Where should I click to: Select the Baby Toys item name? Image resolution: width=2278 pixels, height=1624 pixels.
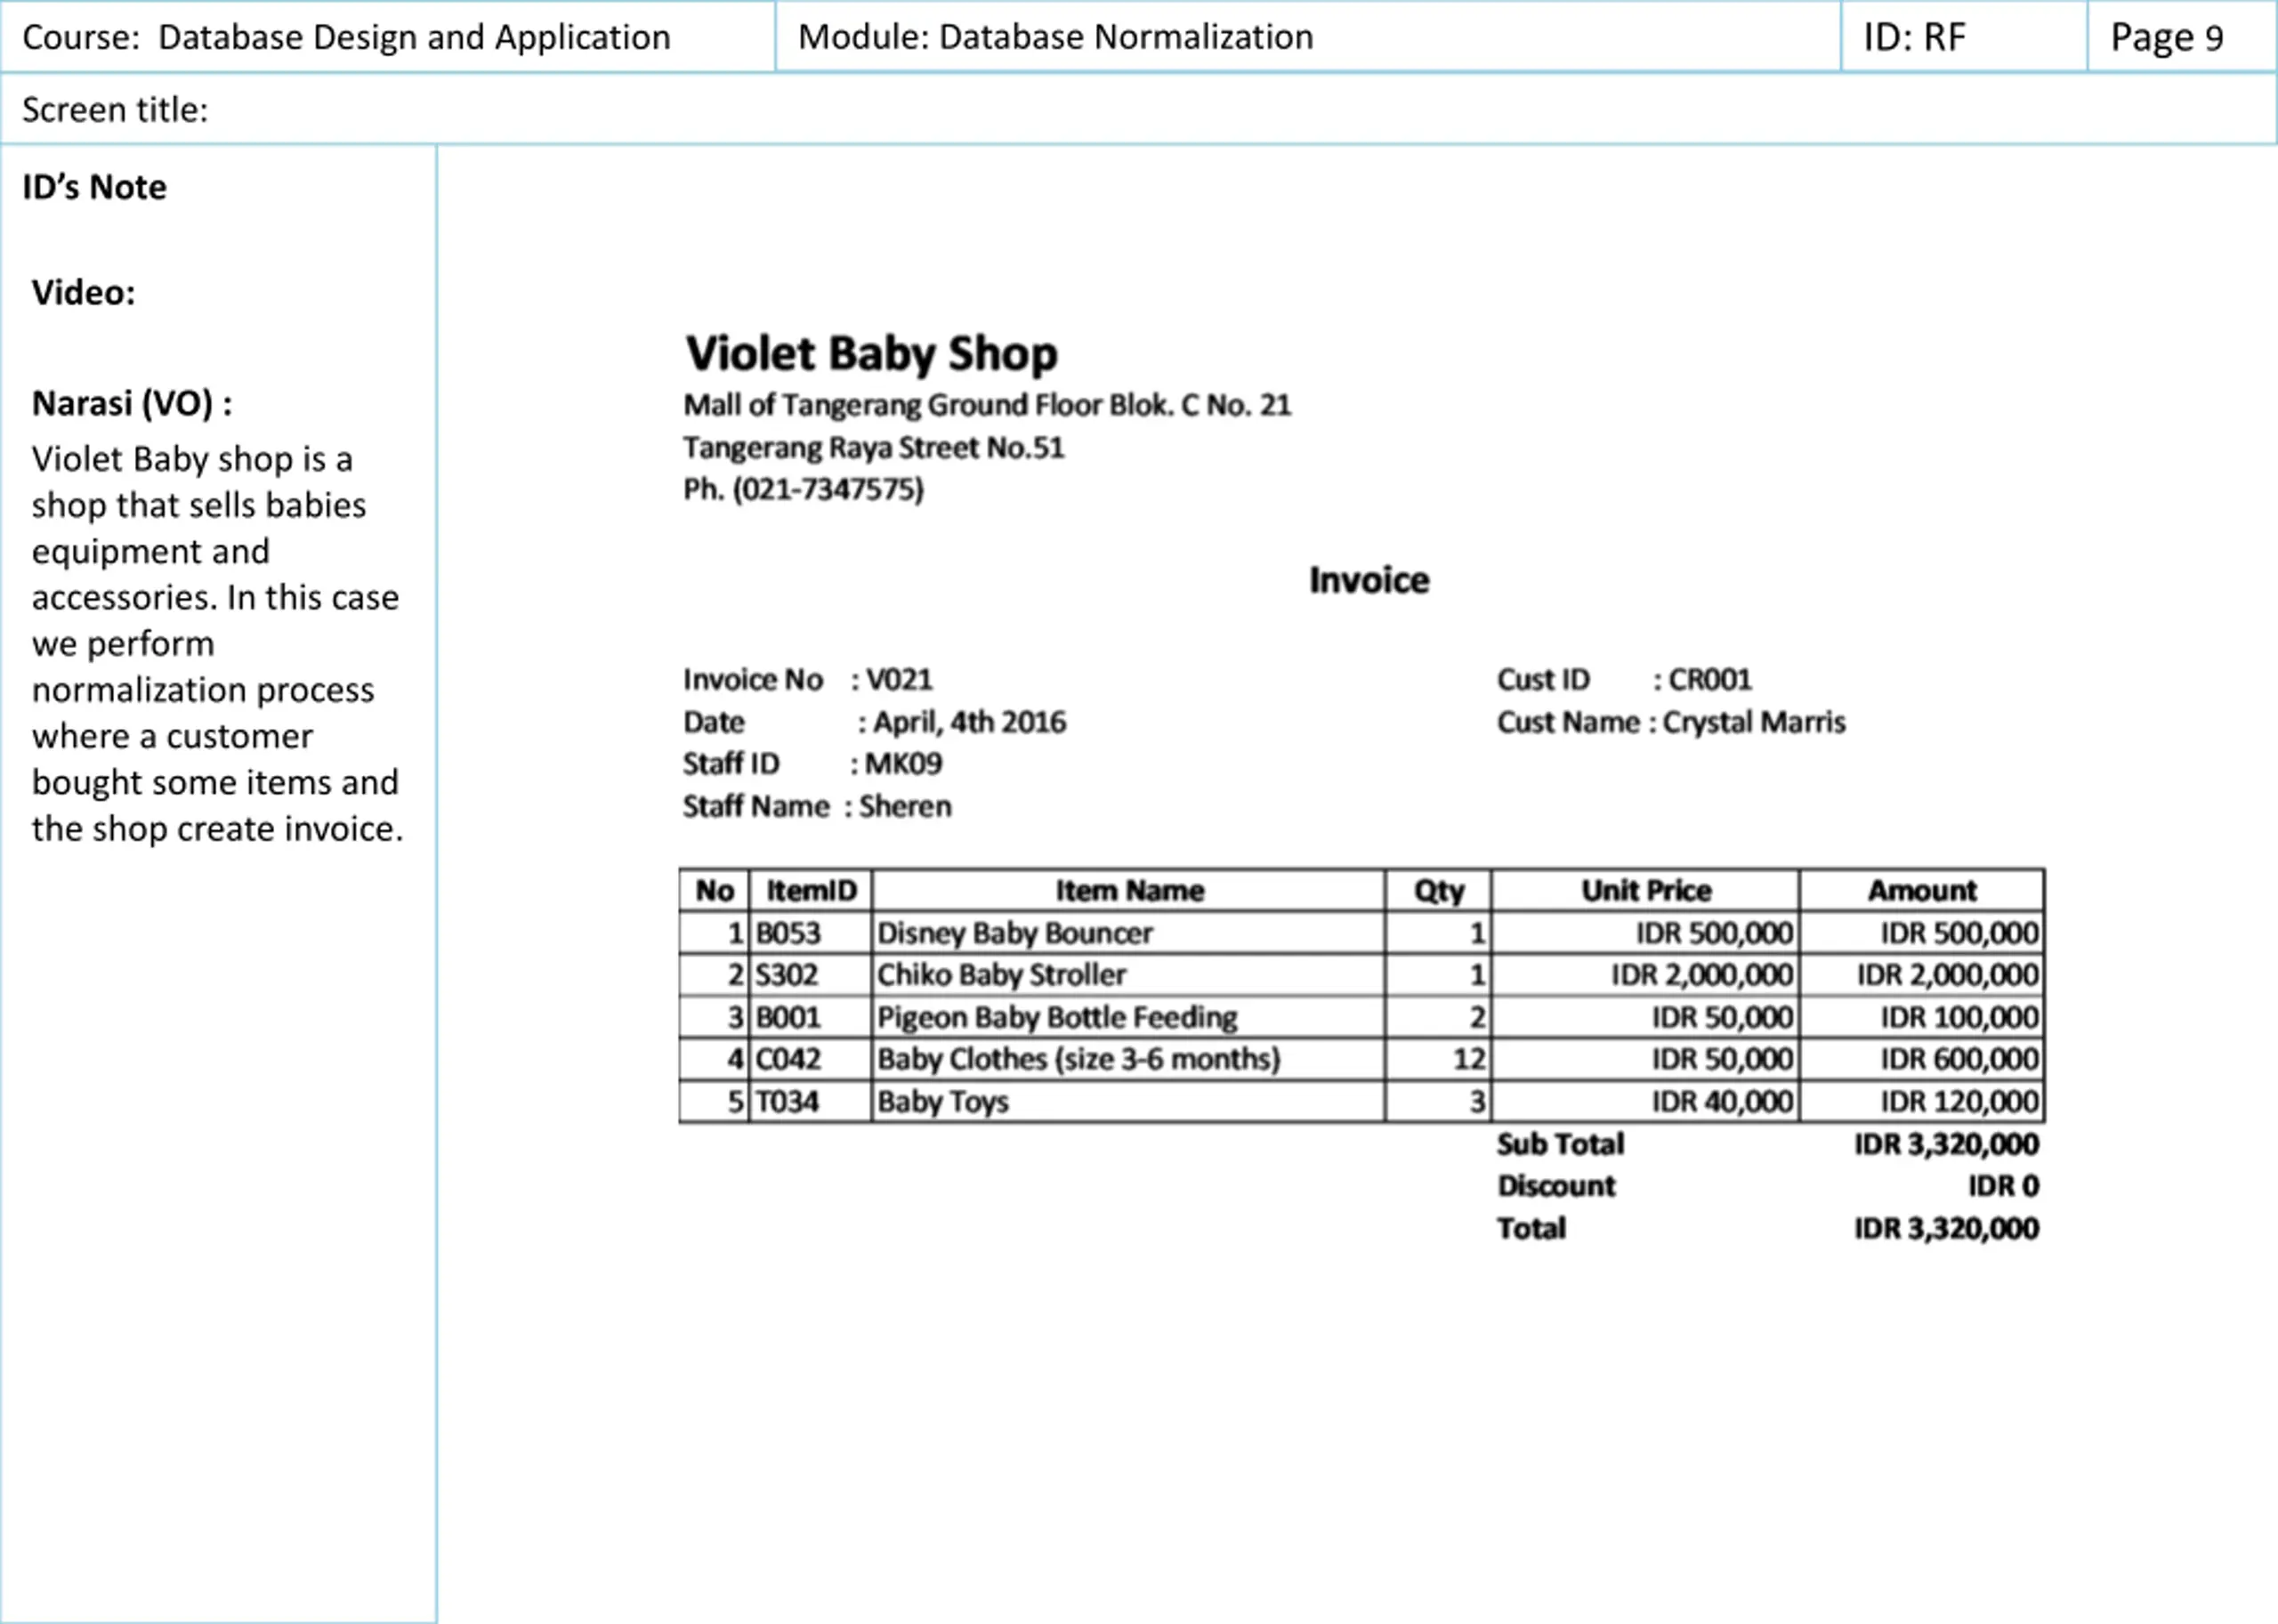pos(942,1101)
